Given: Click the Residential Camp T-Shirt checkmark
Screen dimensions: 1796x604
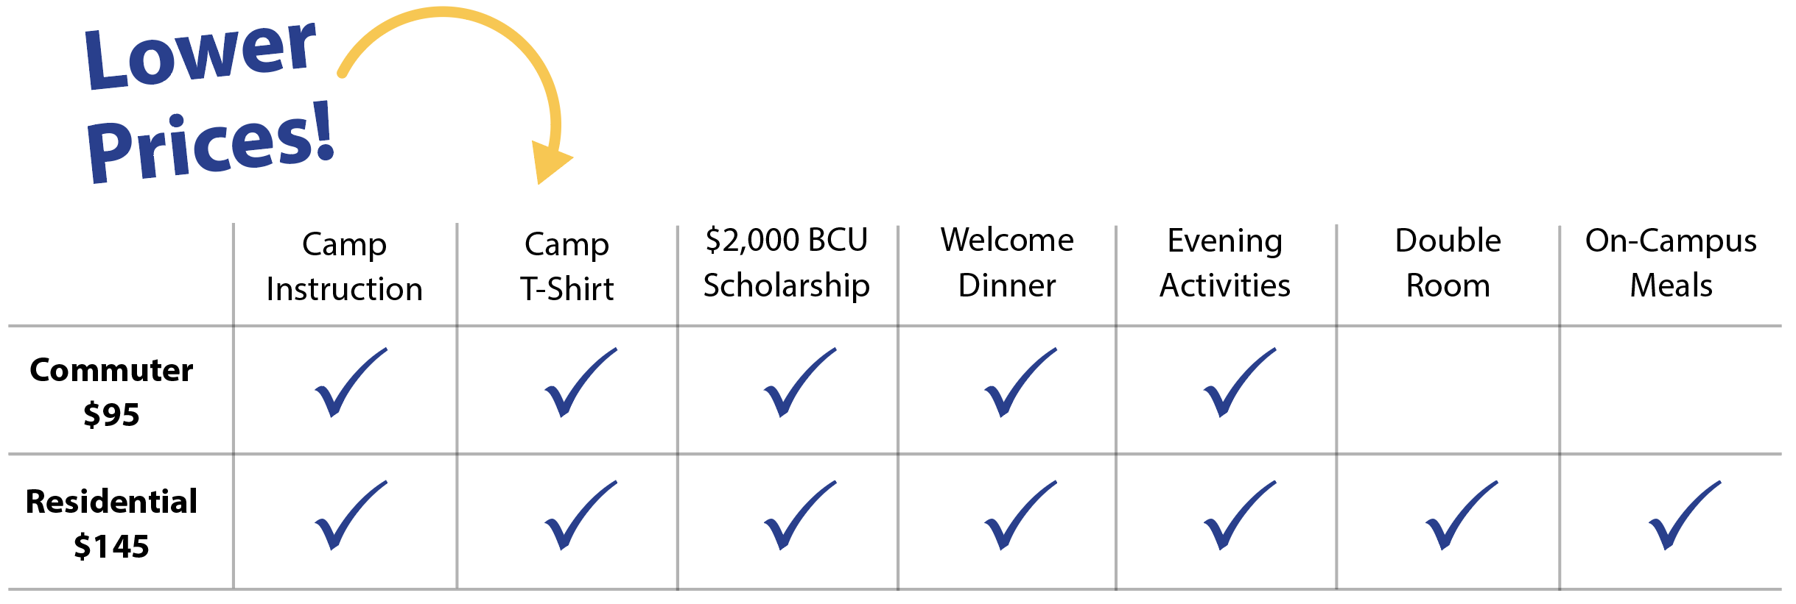Looking at the screenshot, I should coord(580,515).
